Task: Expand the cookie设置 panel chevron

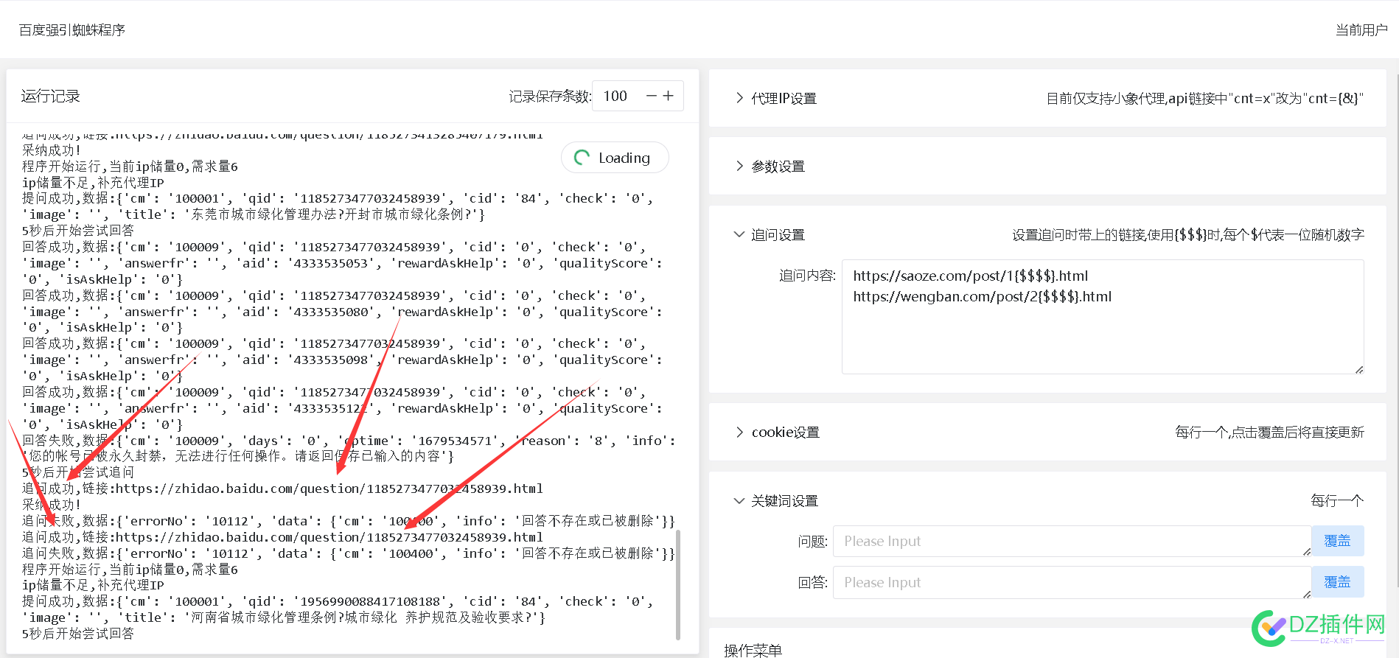Action: 739,432
